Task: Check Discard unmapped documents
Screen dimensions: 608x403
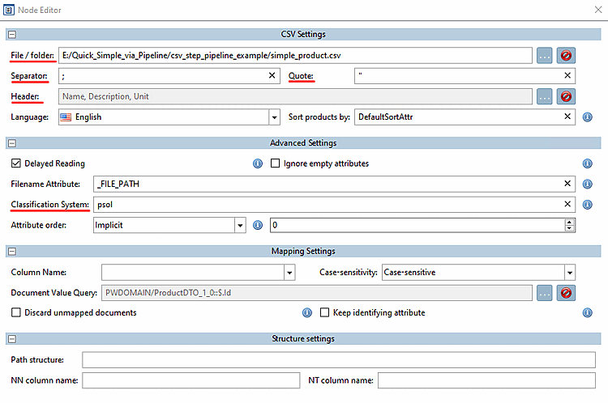Action: 16,312
